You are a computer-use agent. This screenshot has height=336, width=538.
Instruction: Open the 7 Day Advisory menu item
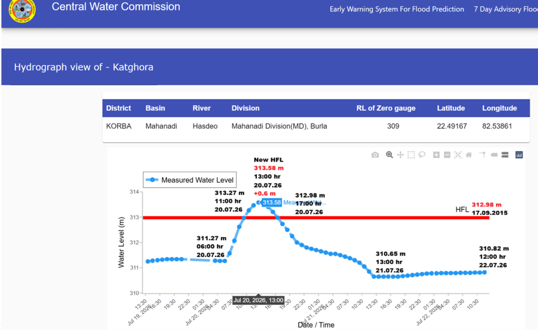click(506, 9)
